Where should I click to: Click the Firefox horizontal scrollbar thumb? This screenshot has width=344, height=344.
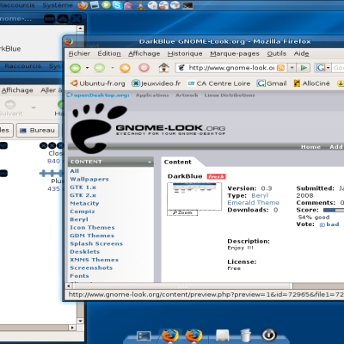tap(182, 286)
